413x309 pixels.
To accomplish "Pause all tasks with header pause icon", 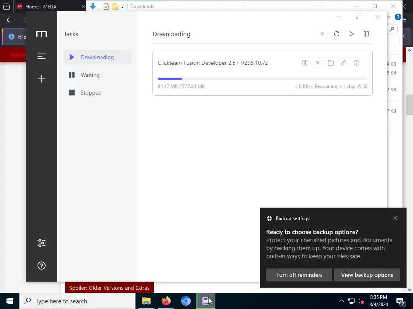I will [x=366, y=34].
